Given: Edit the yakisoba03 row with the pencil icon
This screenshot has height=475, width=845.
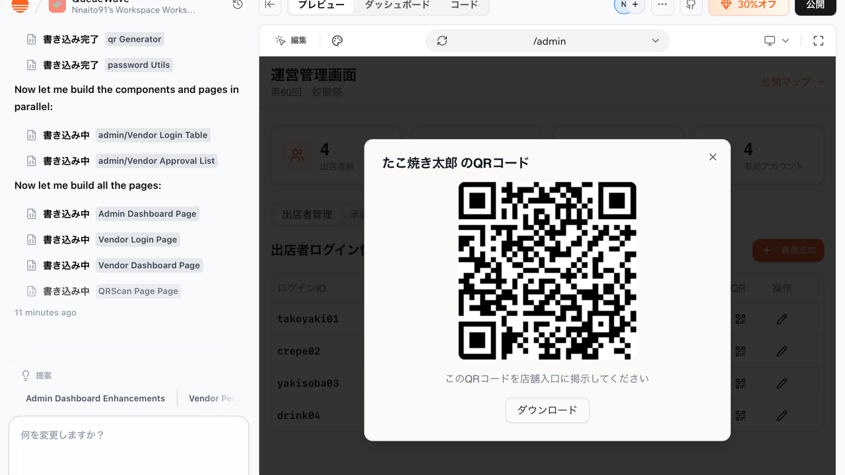Looking at the screenshot, I should point(782,383).
